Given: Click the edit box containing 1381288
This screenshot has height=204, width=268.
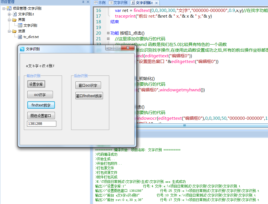Looking at the screenshot, I should coord(42,124).
